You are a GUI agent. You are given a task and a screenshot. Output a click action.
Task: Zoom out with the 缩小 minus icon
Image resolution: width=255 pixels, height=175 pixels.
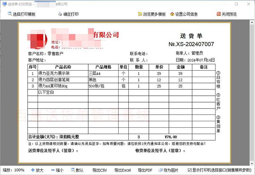click(53, 170)
